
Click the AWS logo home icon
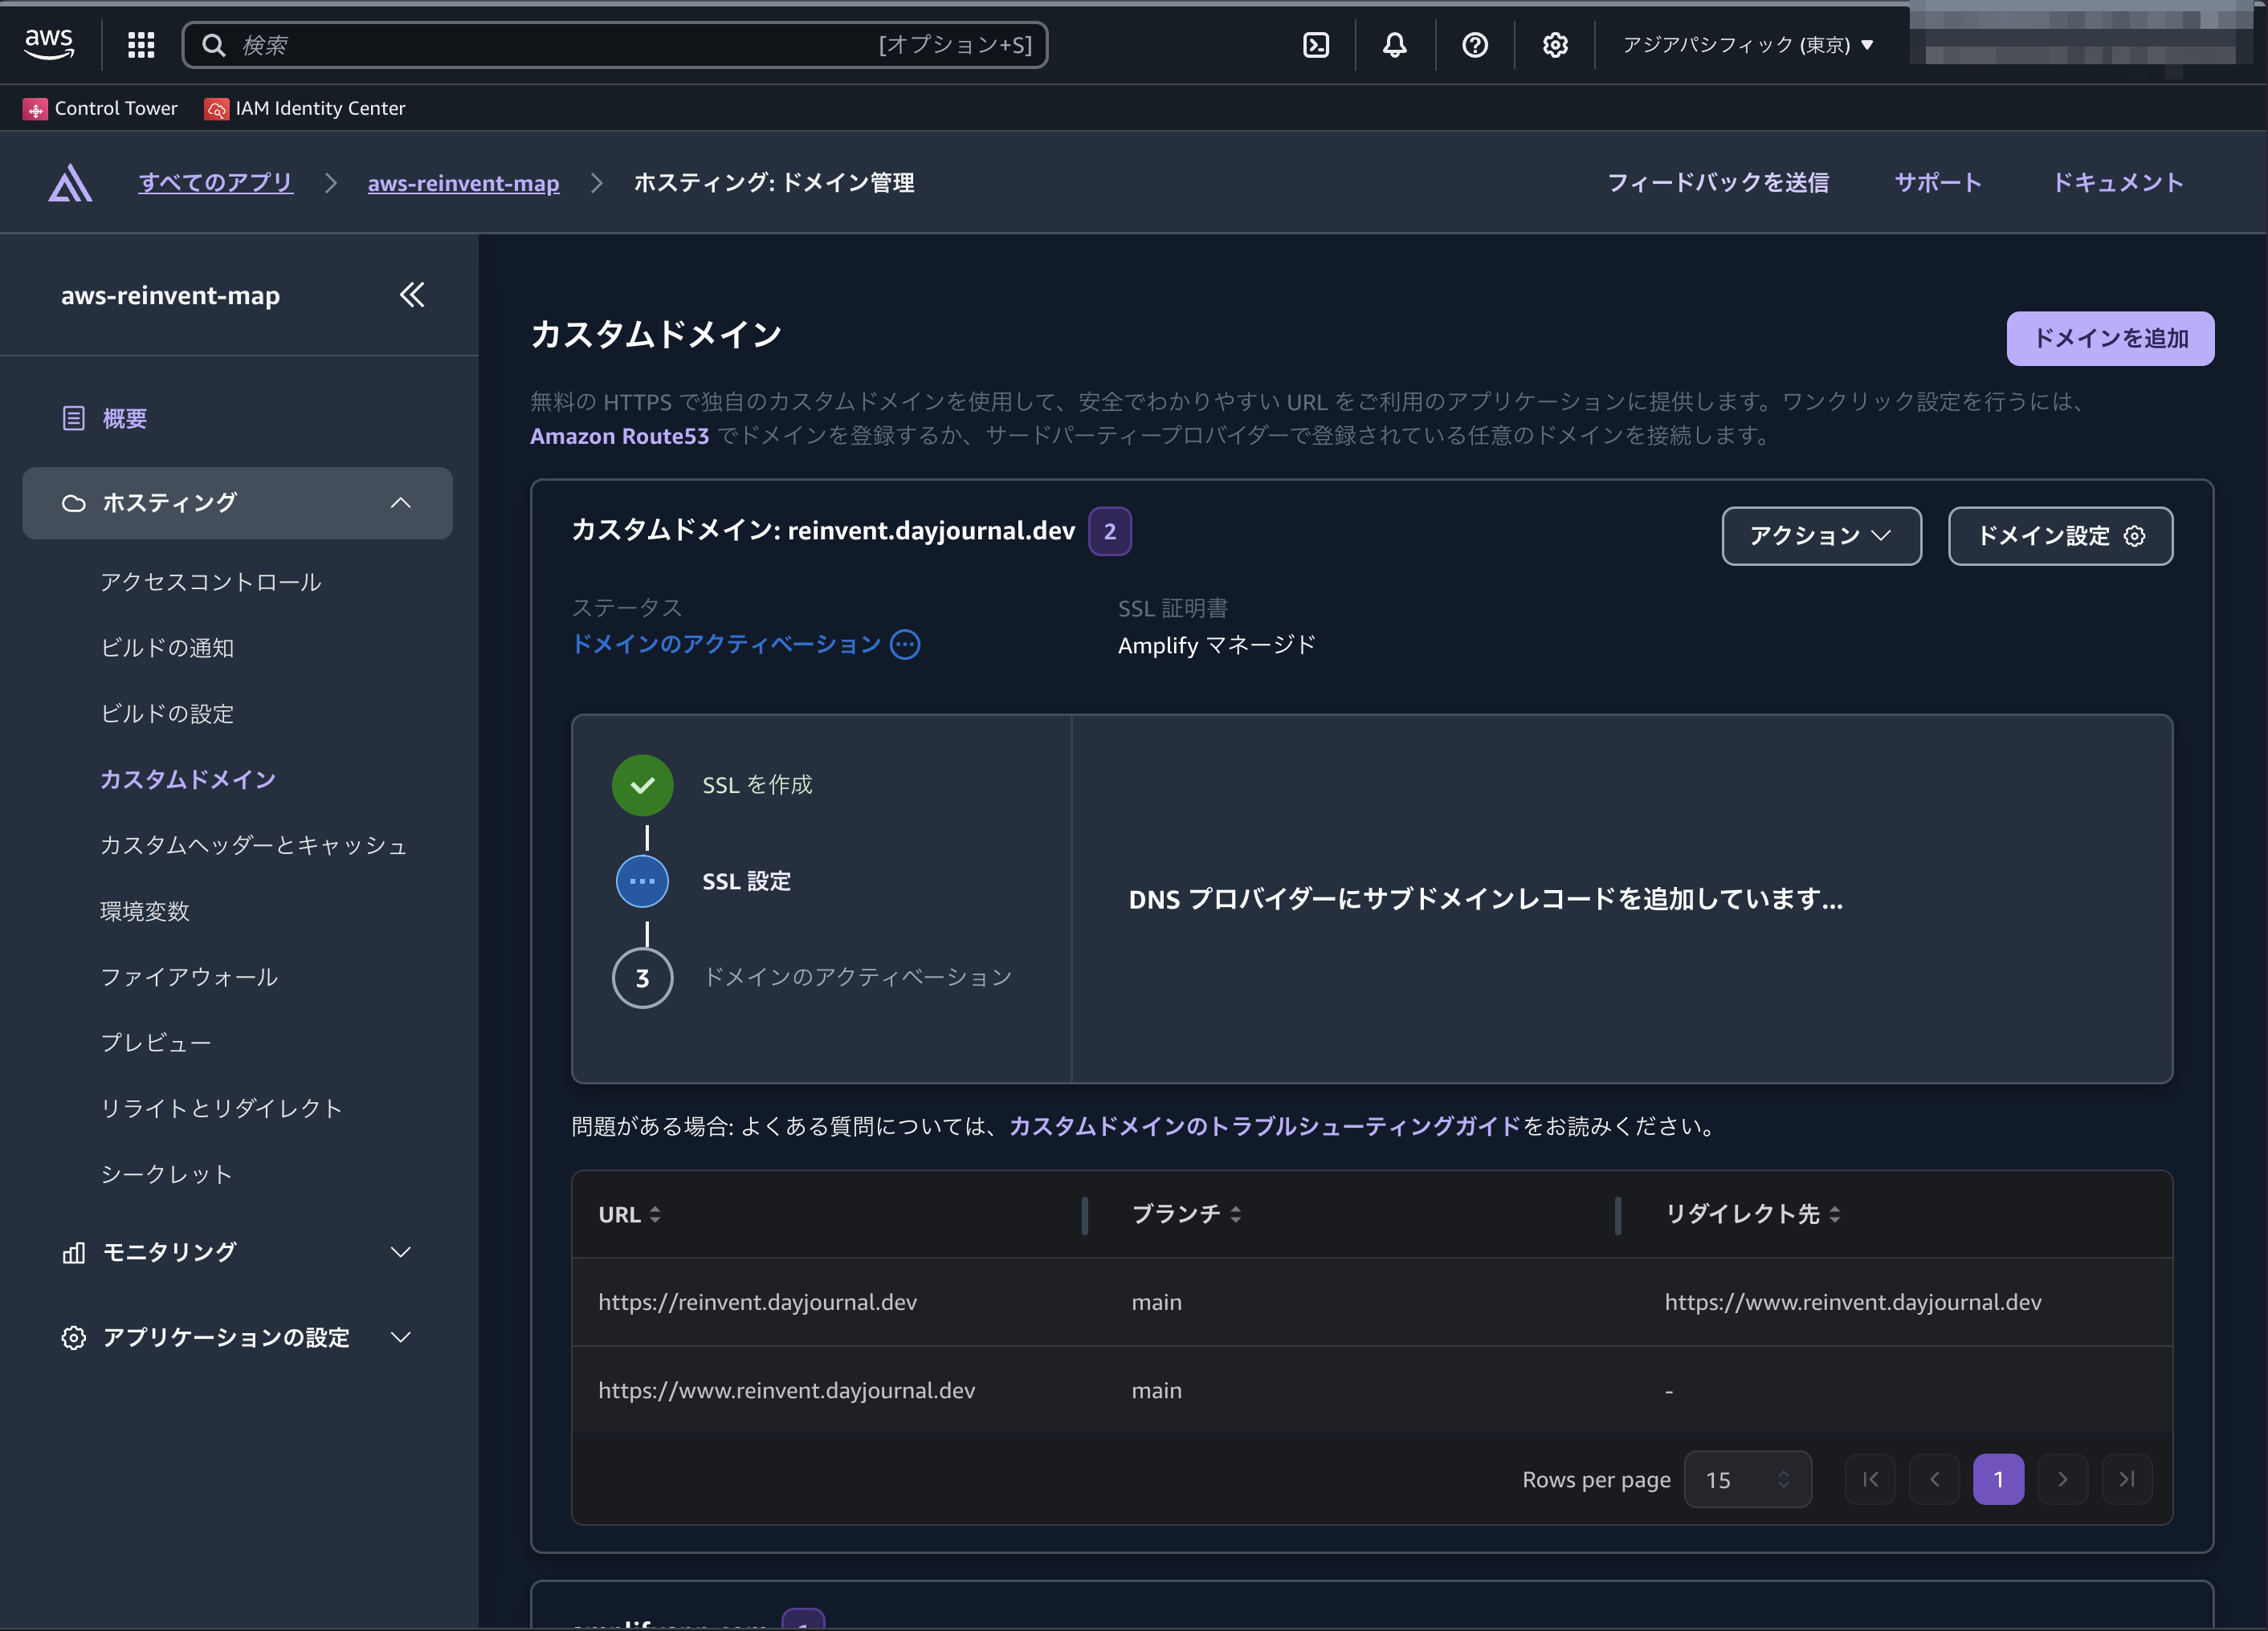49,44
